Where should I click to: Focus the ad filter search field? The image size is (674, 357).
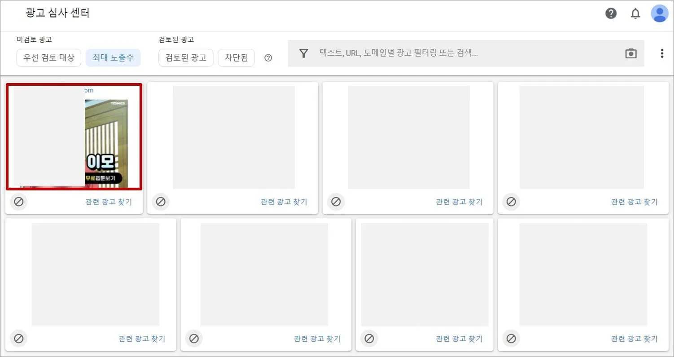467,53
